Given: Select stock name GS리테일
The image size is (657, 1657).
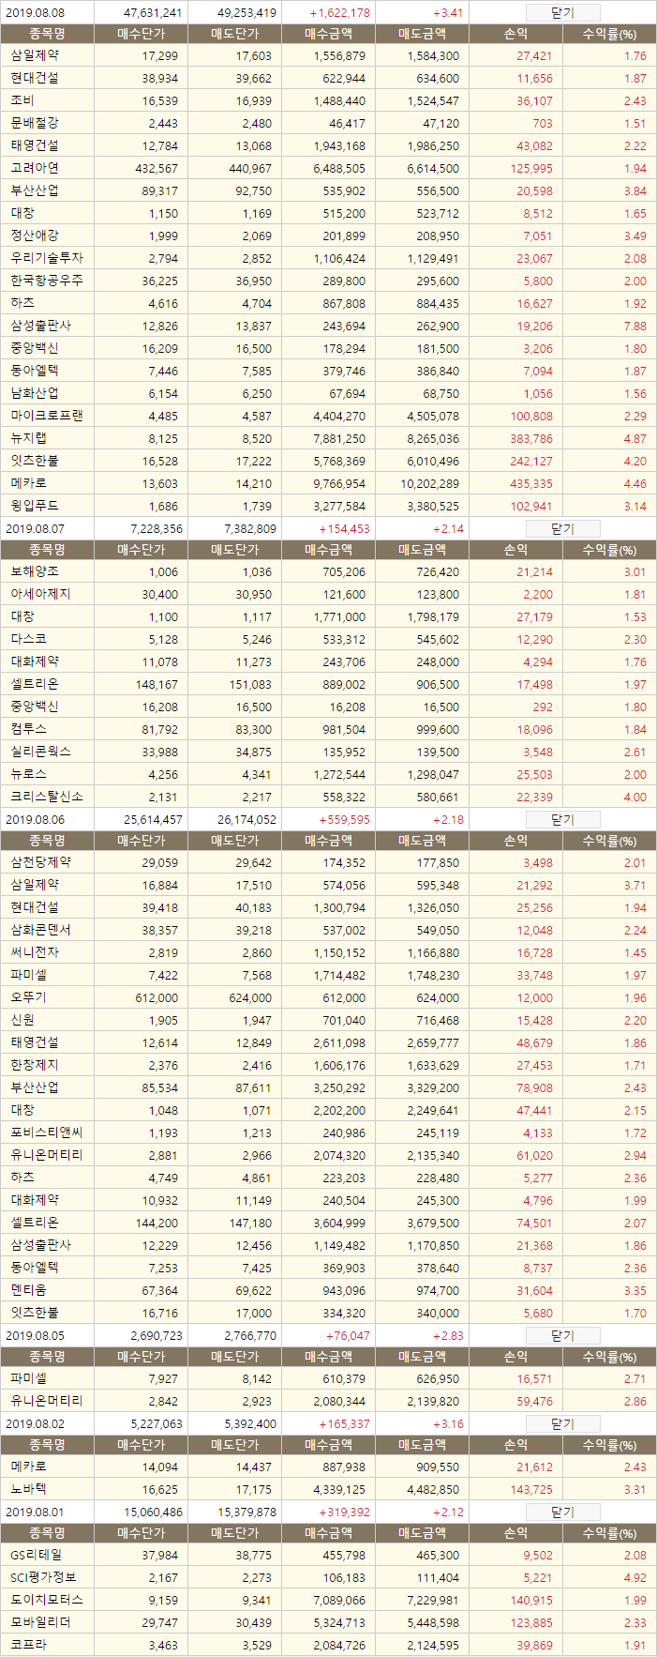Looking at the screenshot, I should pos(36,1555).
